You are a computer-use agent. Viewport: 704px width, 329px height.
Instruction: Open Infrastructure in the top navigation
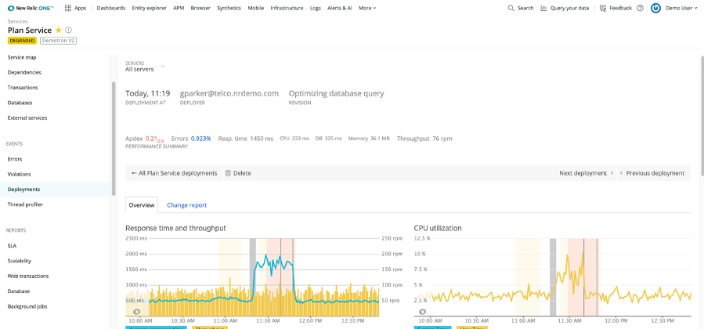[287, 8]
